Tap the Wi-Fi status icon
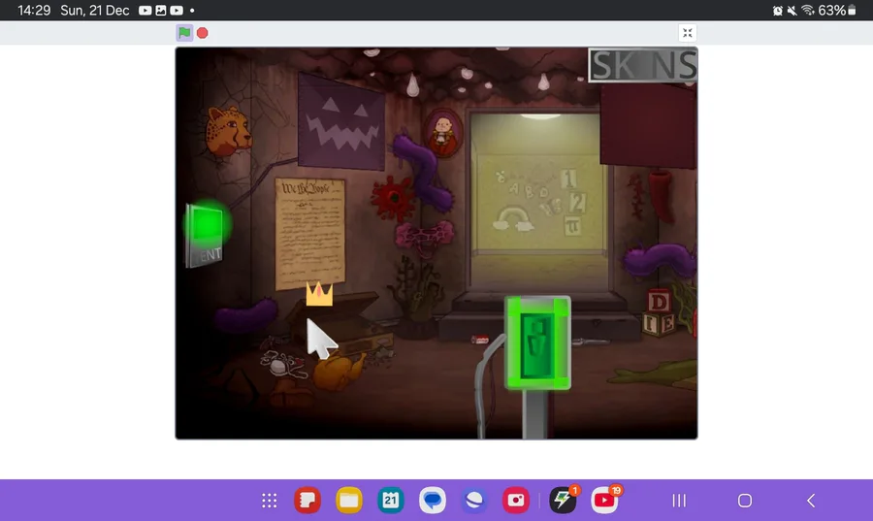The image size is (873, 521). point(807,10)
